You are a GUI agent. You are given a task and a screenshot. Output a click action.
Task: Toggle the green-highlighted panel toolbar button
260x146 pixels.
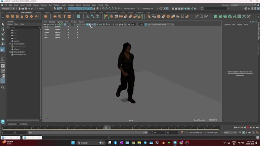click(61, 24)
